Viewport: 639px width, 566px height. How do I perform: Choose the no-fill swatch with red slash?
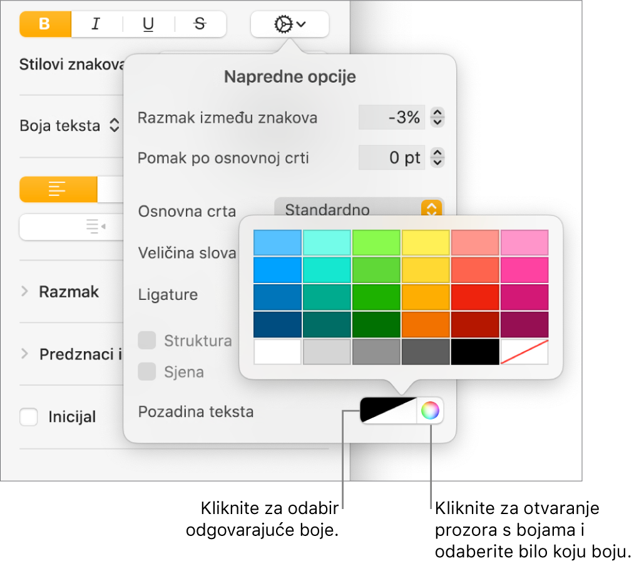(524, 351)
